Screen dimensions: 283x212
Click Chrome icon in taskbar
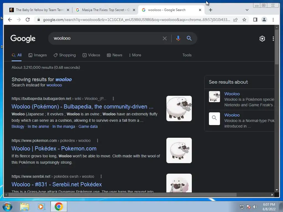tap(59, 206)
